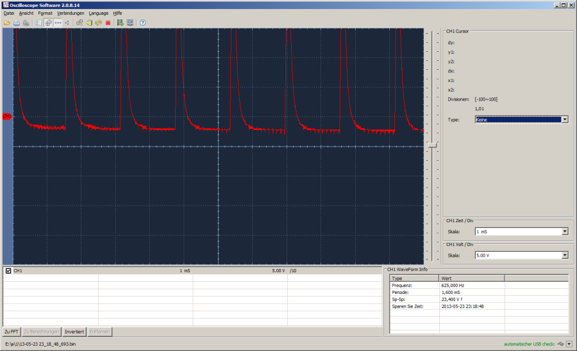Uncheck the CH1 channel checkbox
This screenshot has height=351, width=577.
[x=8, y=271]
